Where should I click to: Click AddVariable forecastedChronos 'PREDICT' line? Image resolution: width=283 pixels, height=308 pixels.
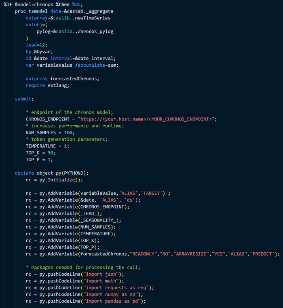[x=153, y=254]
